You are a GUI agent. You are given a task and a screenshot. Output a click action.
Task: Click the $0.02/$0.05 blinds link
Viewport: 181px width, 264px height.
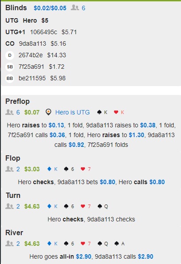pyautogui.click(x=50, y=8)
